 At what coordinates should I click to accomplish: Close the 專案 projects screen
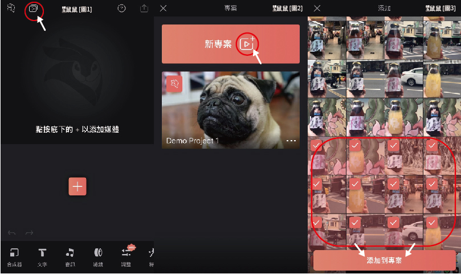(x=163, y=8)
